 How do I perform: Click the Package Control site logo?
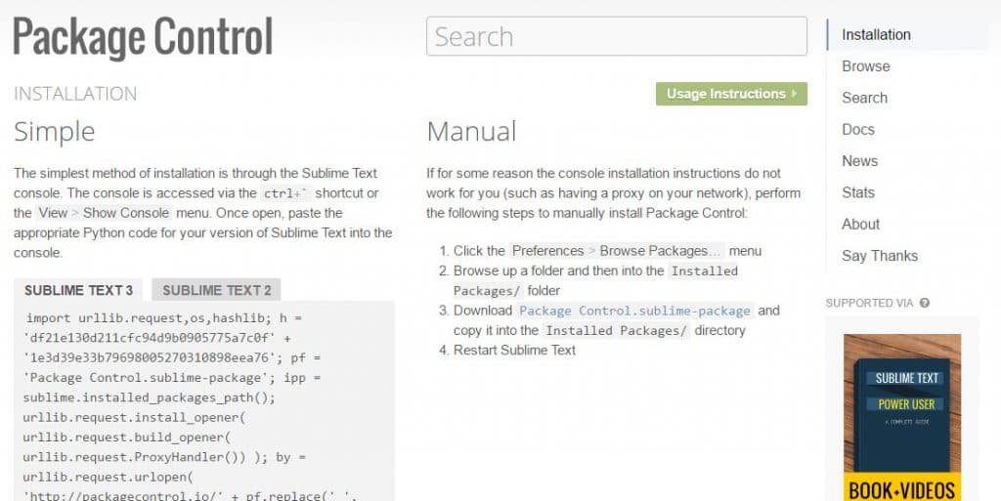143,37
